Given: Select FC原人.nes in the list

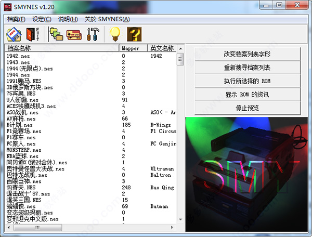Looking at the screenshot, I should 21,144.
